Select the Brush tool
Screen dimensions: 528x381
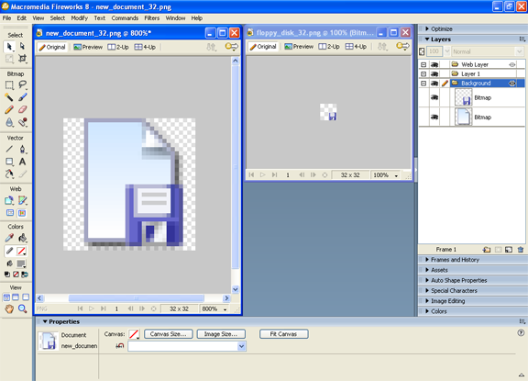pos(22,97)
